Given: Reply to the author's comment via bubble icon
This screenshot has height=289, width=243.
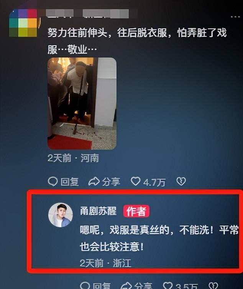Looking at the screenshot, I should (x=85, y=285).
